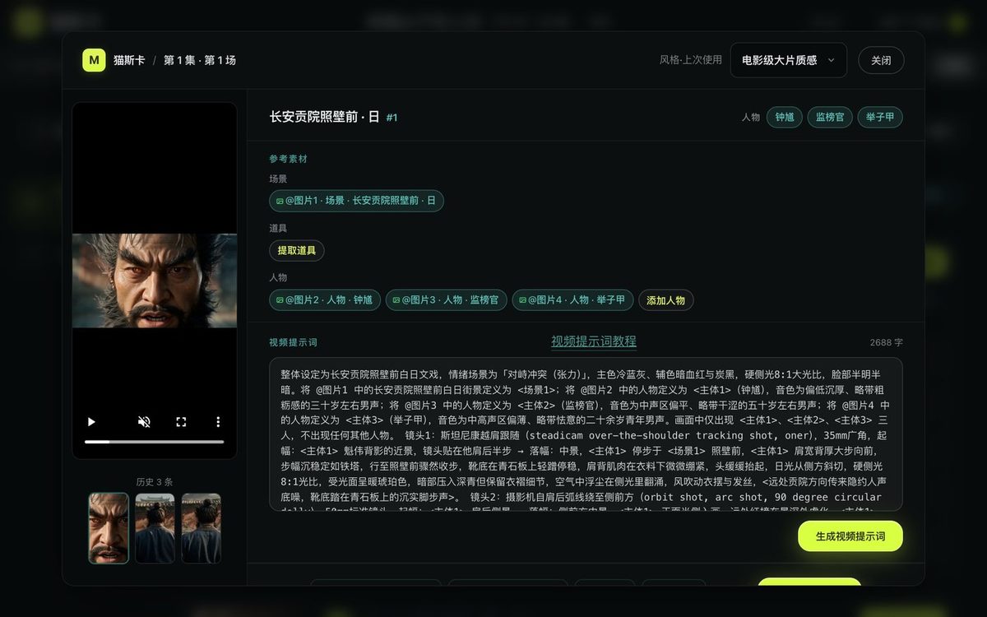Click the 风格·上次使用 label
The height and width of the screenshot is (617, 987).
pyautogui.click(x=691, y=60)
